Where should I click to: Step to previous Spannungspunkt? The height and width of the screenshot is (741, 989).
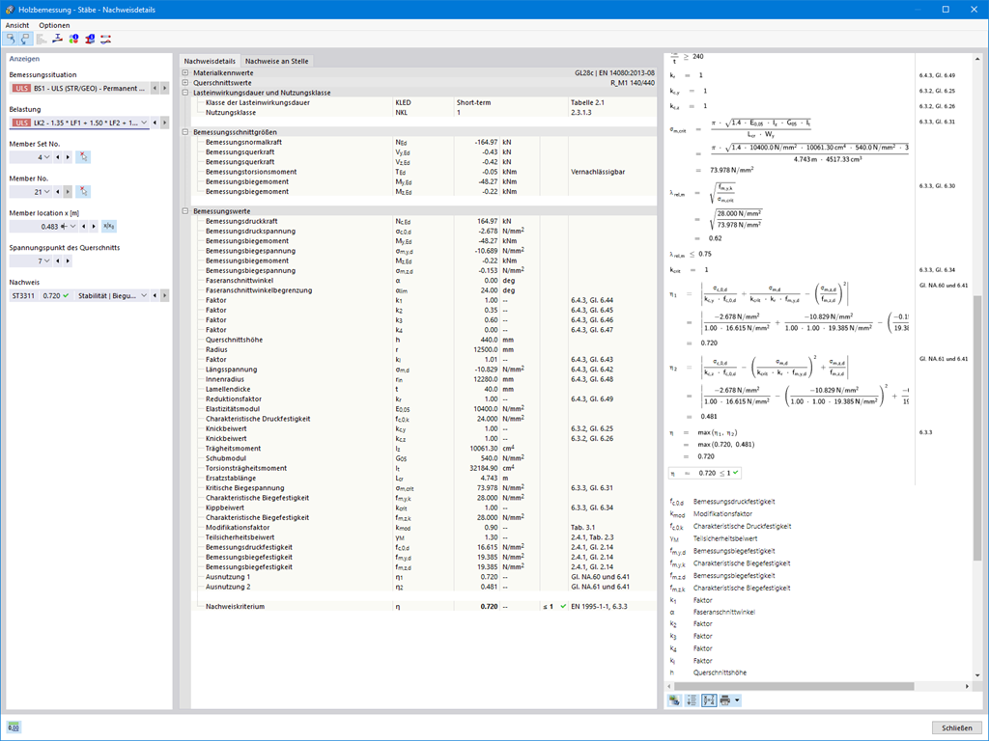(58, 261)
